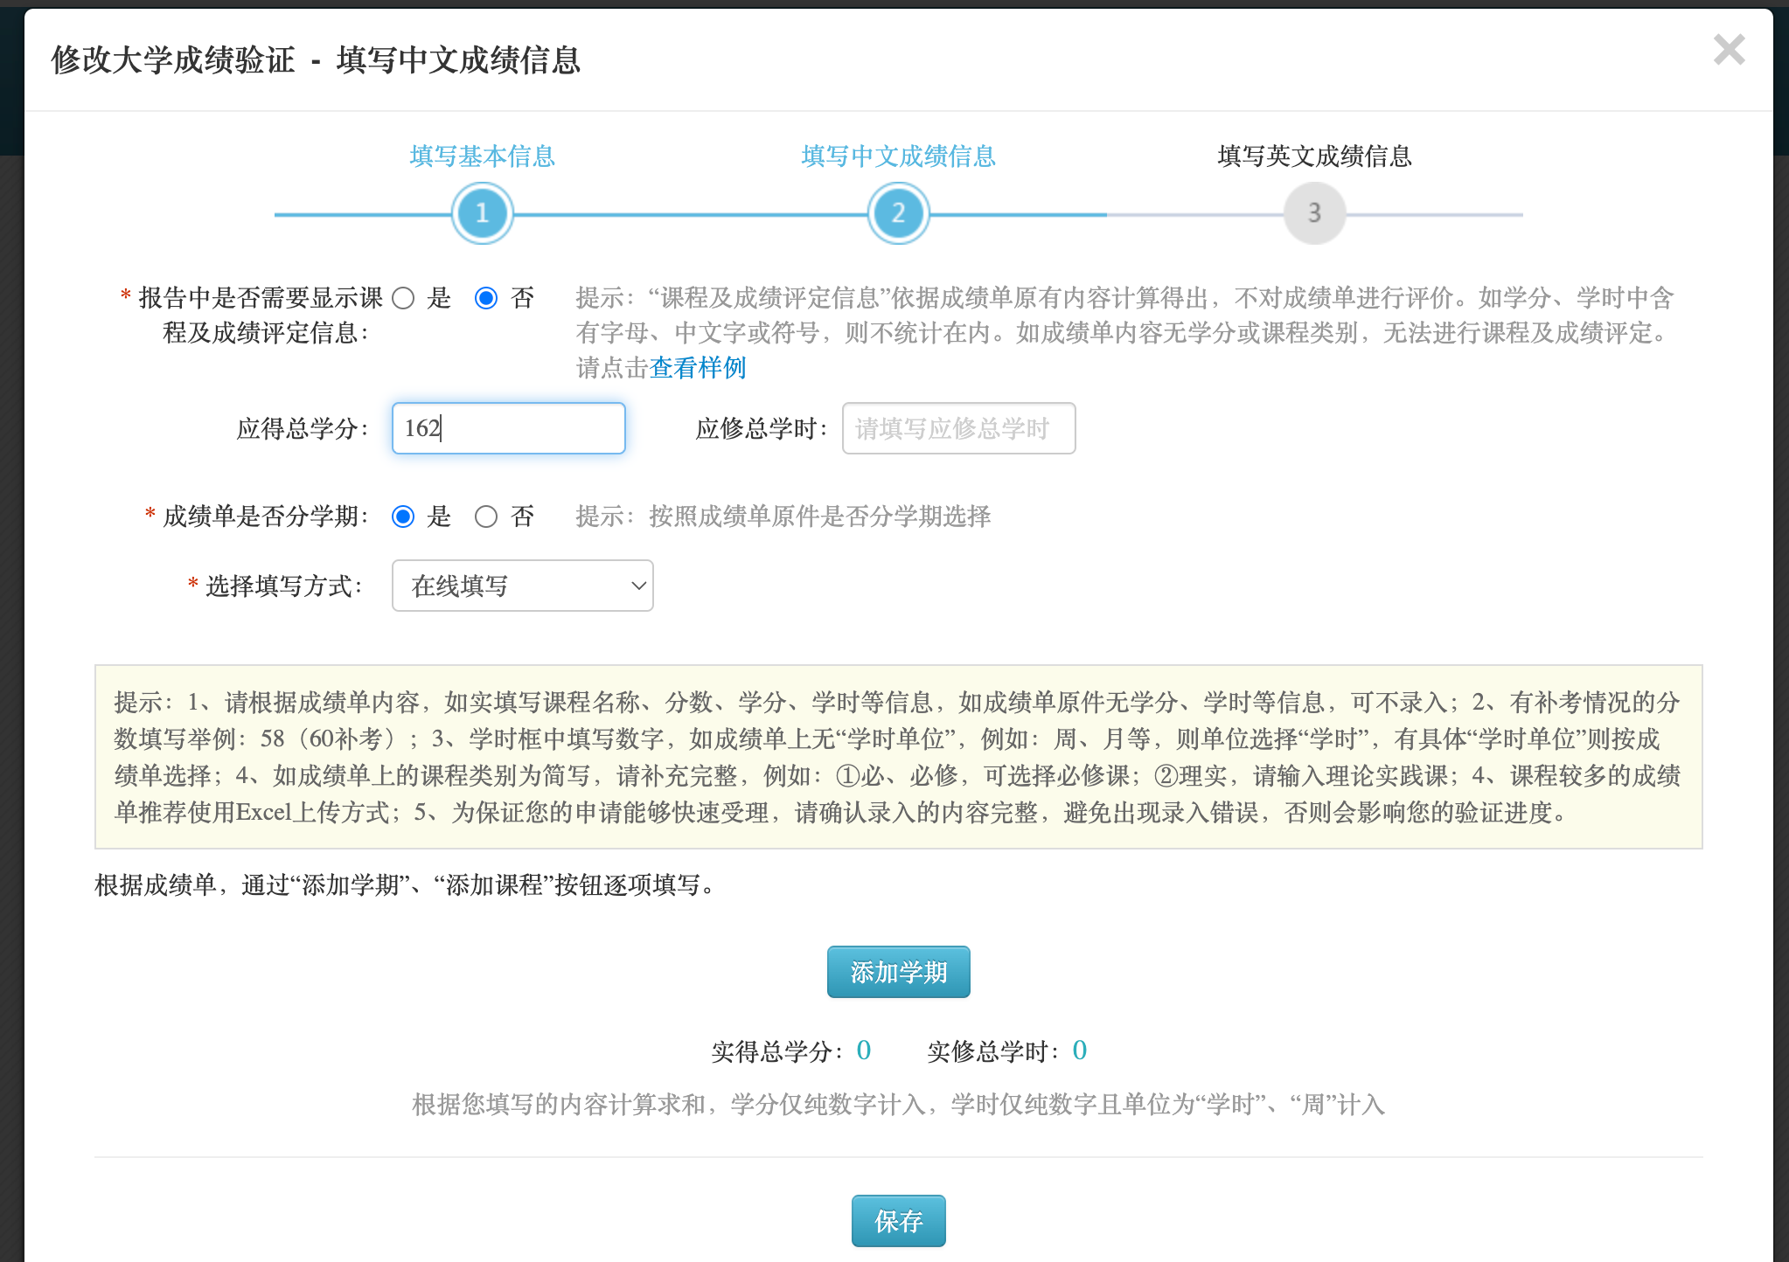Select 是 for 成绩单是否分学期
Viewport: 1789px width, 1262px height.
403,517
